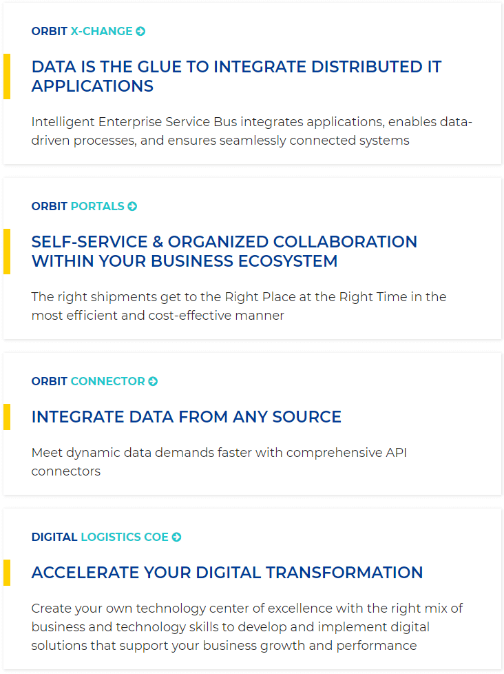Click the 'Self-service & organized collaboration' heading
504x674 pixels.
[x=224, y=252]
